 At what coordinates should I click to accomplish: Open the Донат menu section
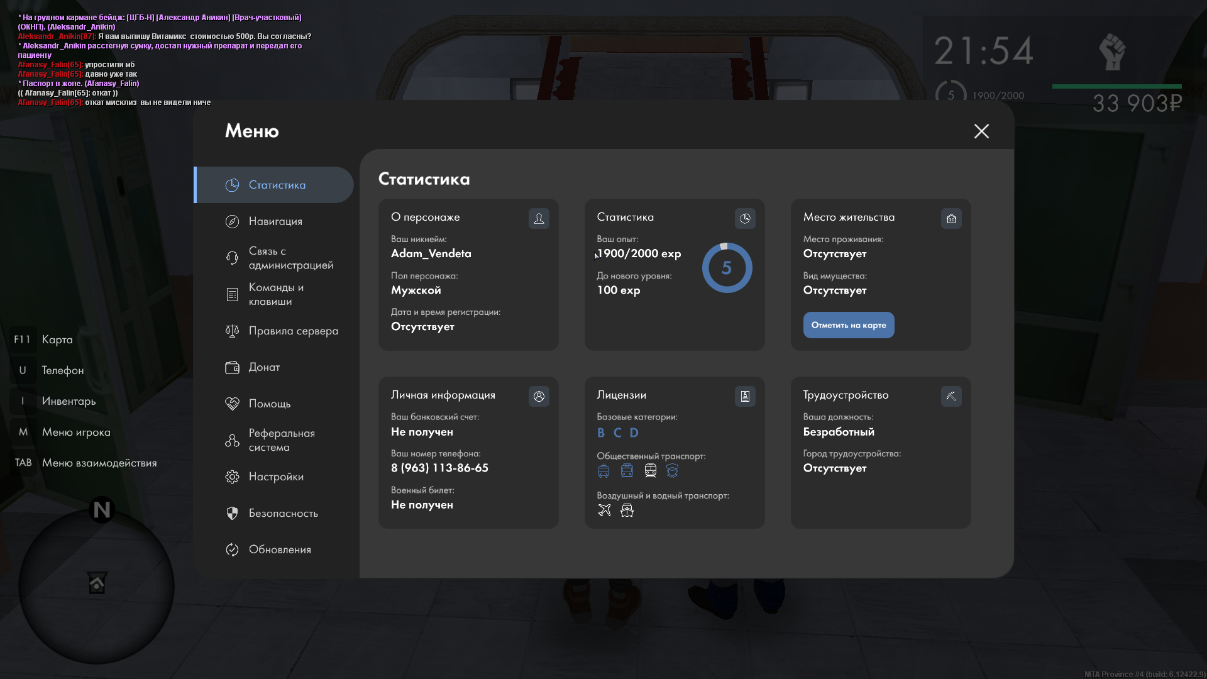pos(264,367)
